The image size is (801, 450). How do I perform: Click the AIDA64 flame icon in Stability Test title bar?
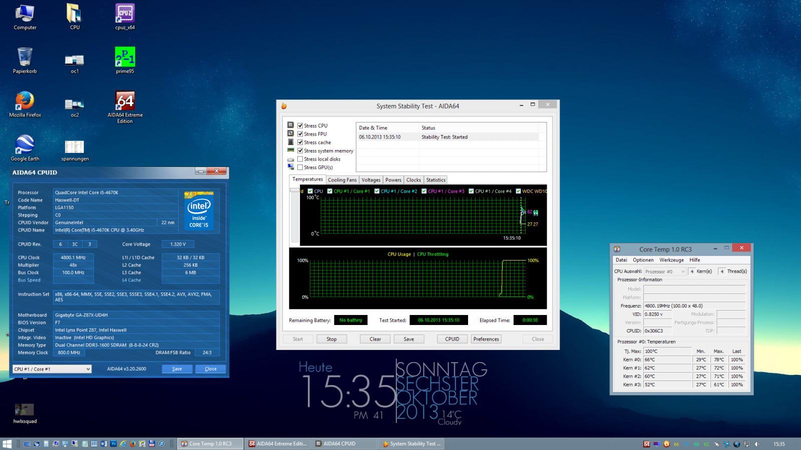pyautogui.click(x=284, y=106)
